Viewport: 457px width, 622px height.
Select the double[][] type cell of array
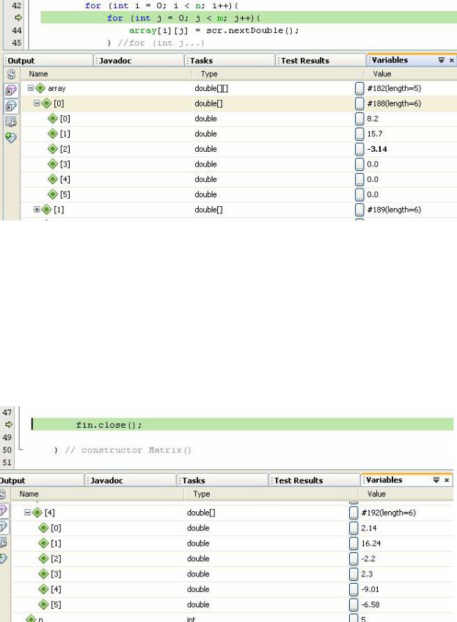[x=211, y=89]
